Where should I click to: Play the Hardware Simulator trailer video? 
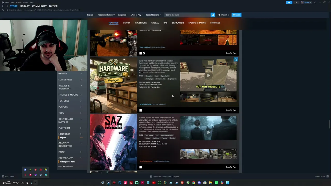208,75
